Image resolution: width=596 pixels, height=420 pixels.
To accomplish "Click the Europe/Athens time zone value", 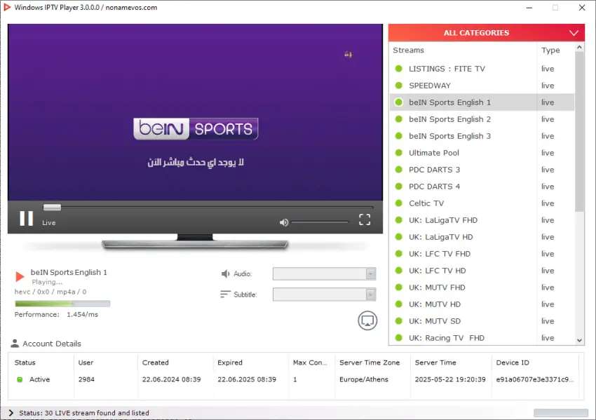I will pyautogui.click(x=364, y=379).
